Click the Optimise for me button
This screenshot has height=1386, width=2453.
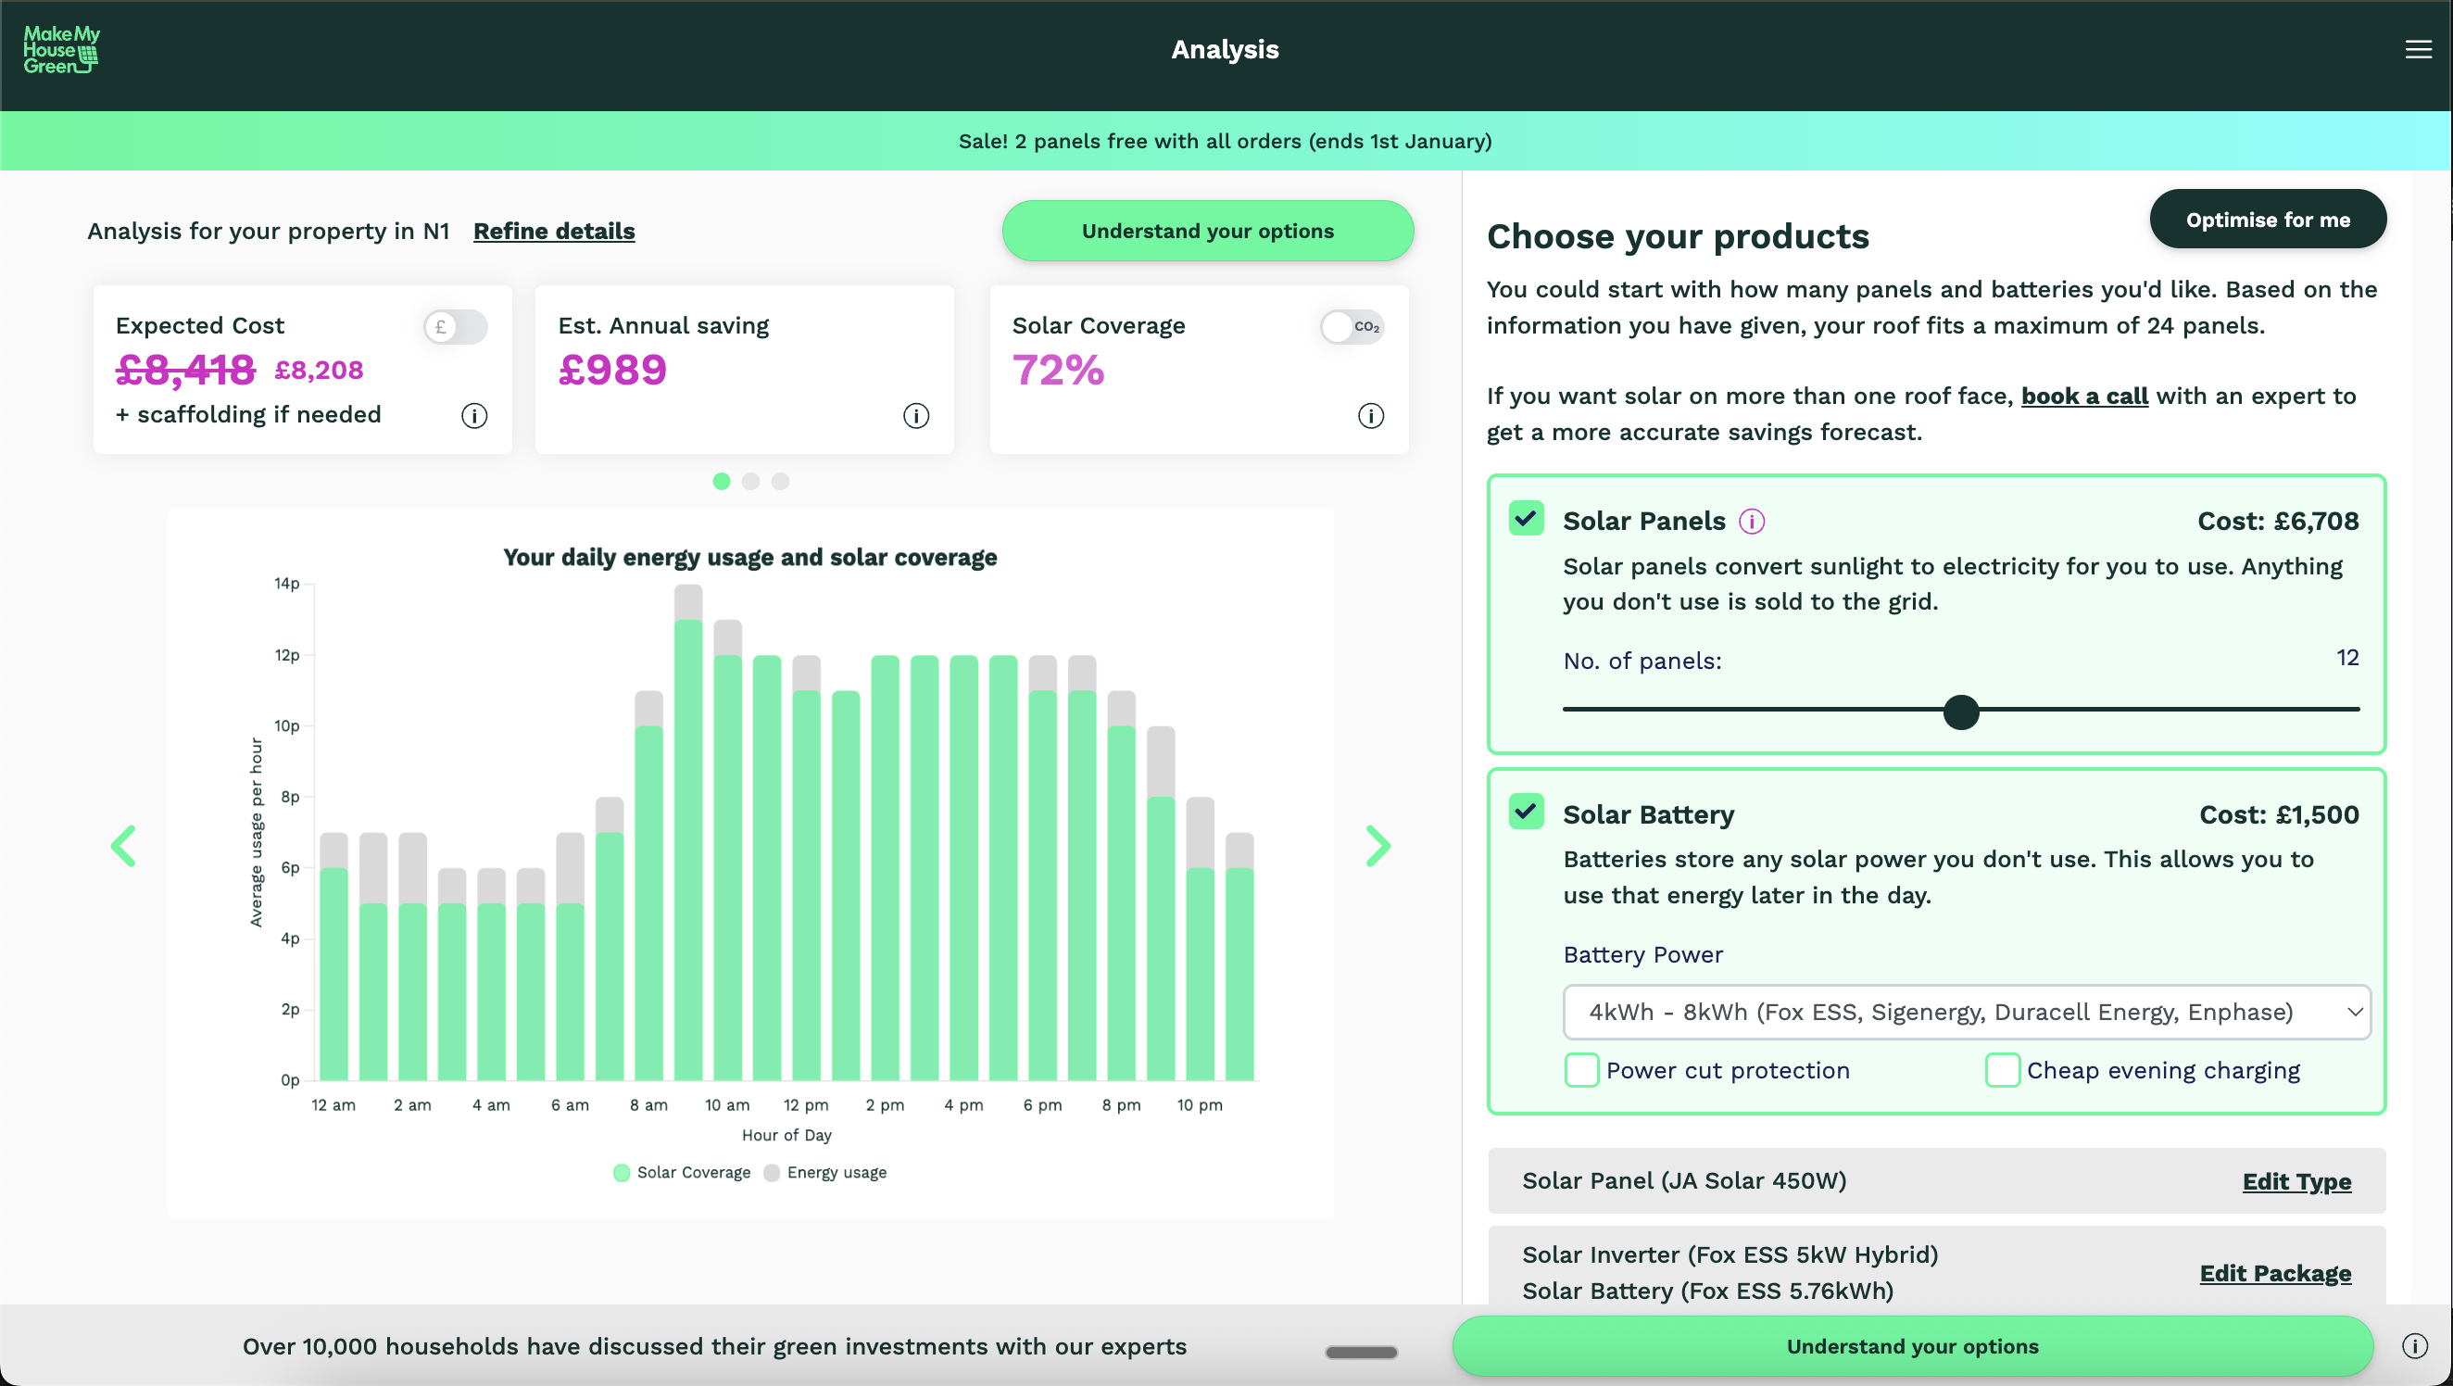[2267, 219]
